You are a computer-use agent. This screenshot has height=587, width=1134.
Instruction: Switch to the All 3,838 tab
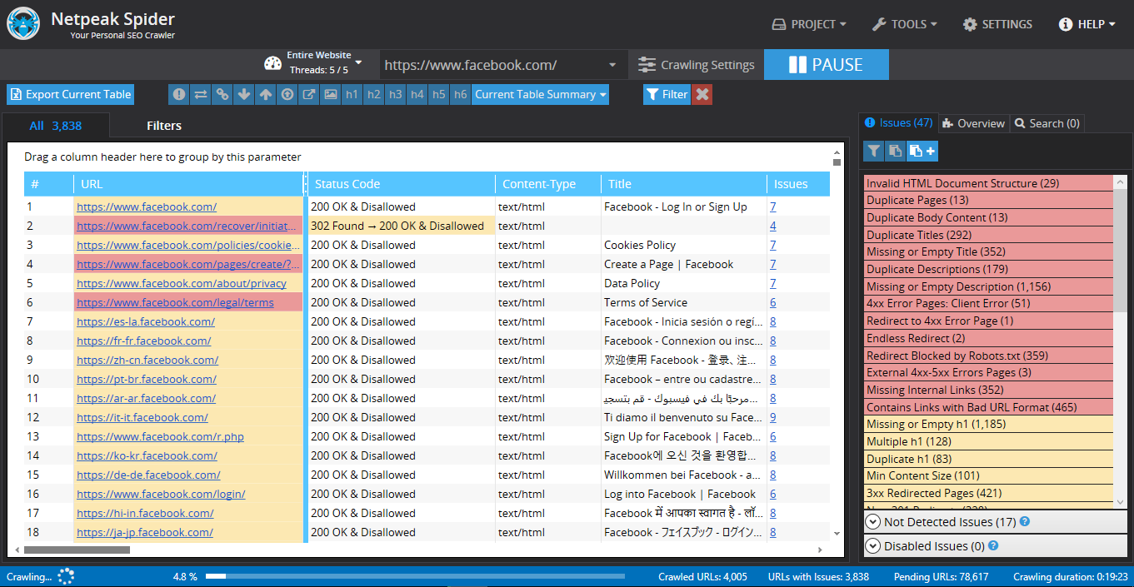(x=56, y=126)
